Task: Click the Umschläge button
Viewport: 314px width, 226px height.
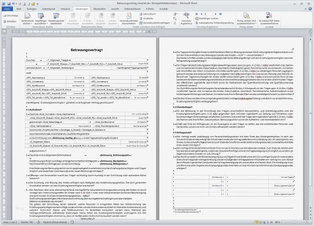Action: click(x=11, y=16)
